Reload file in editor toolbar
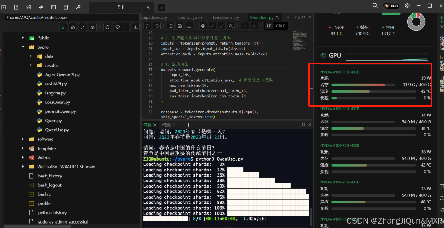 click(171, 26)
